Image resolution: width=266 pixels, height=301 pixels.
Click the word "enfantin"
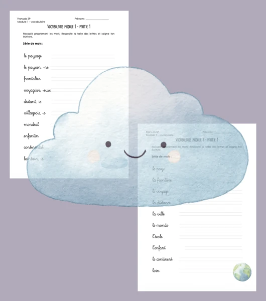tap(31, 136)
